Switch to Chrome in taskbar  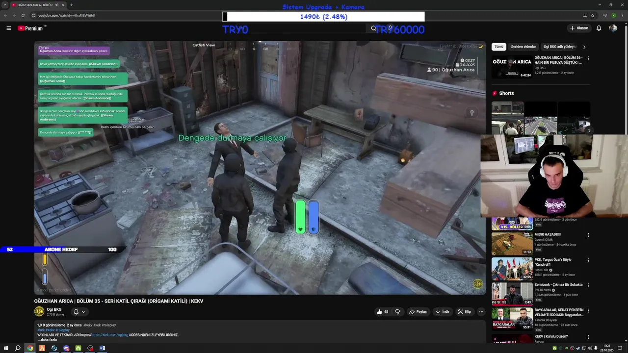pos(30,348)
